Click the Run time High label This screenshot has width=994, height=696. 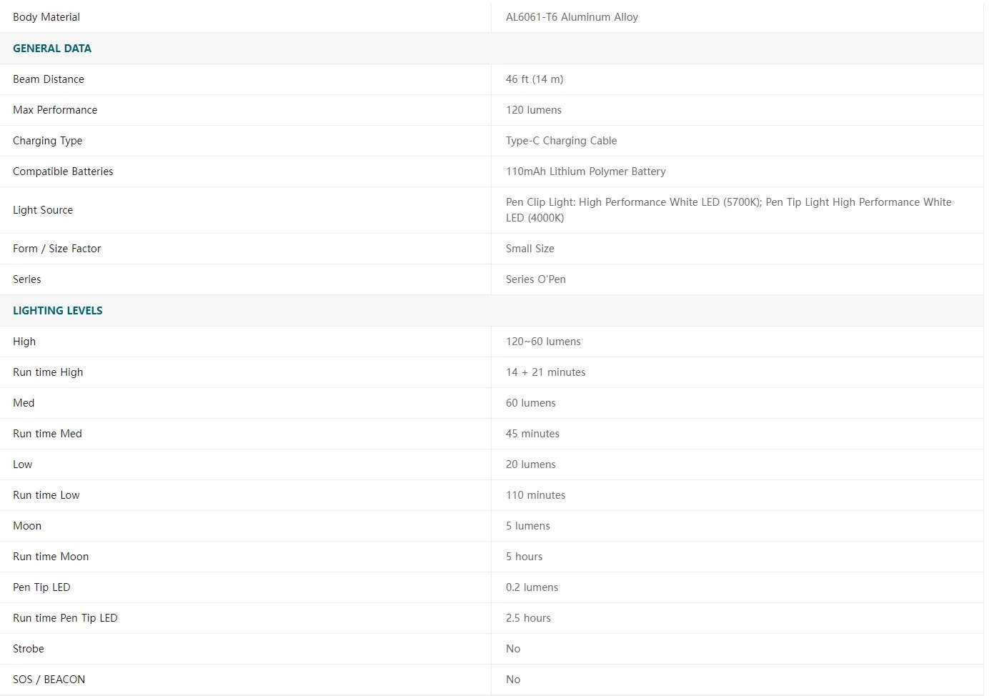coord(48,372)
